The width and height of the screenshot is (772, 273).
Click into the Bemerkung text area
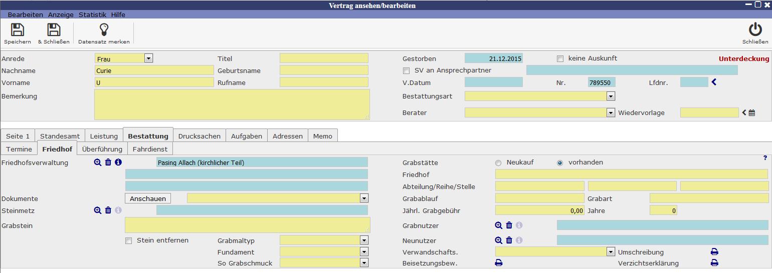click(232, 104)
